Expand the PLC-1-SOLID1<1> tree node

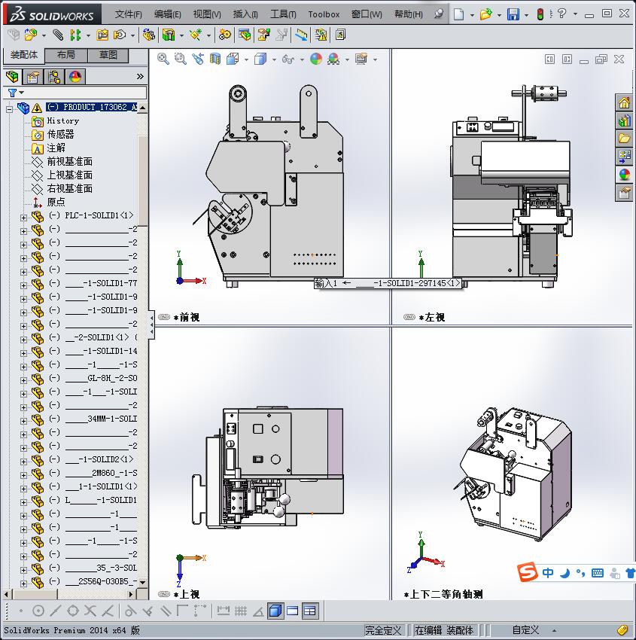click(x=23, y=218)
